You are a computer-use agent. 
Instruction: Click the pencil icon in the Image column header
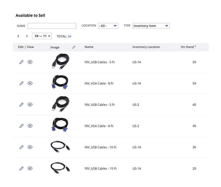pos(74,47)
